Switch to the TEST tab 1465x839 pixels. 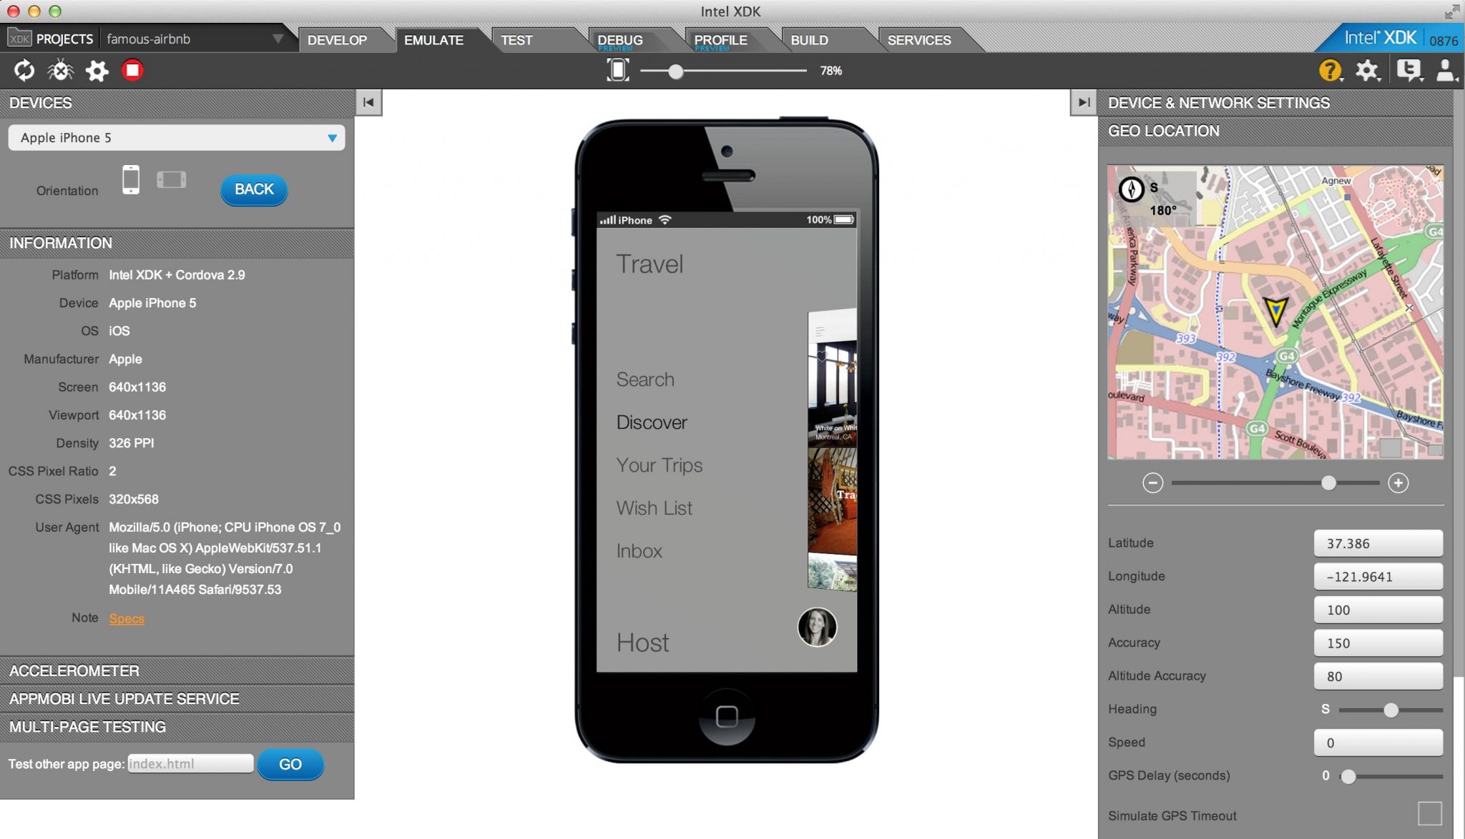pos(516,40)
